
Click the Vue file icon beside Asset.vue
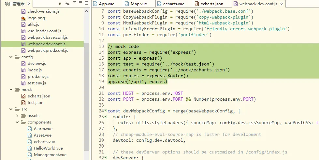30,135
